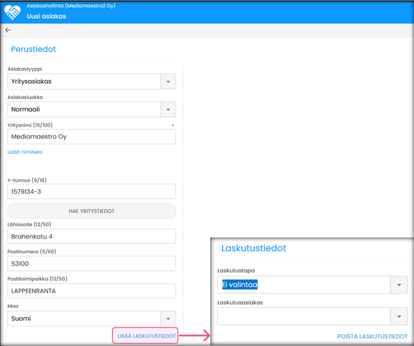Click the LISÄÄ LASKUTUSTIEDOT button

pyautogui.click(x=146, y=336)
